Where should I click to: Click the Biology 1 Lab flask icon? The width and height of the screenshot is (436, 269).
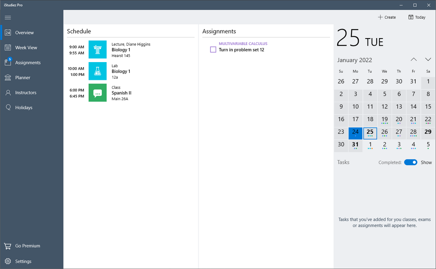click(x=97, y=71)
